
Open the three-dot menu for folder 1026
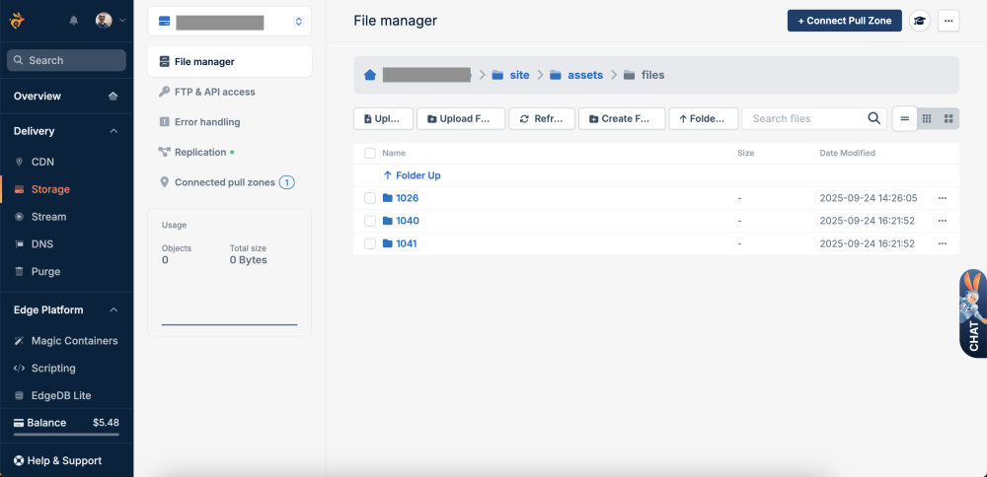[943, 198]
